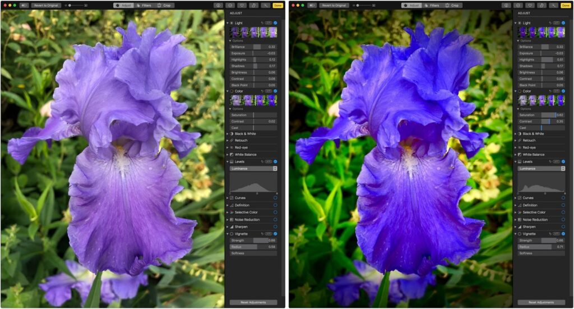Toggle the Vignette blue checkmark in left panel
This screenshot has height=309, width=574.
click(275, 234)
